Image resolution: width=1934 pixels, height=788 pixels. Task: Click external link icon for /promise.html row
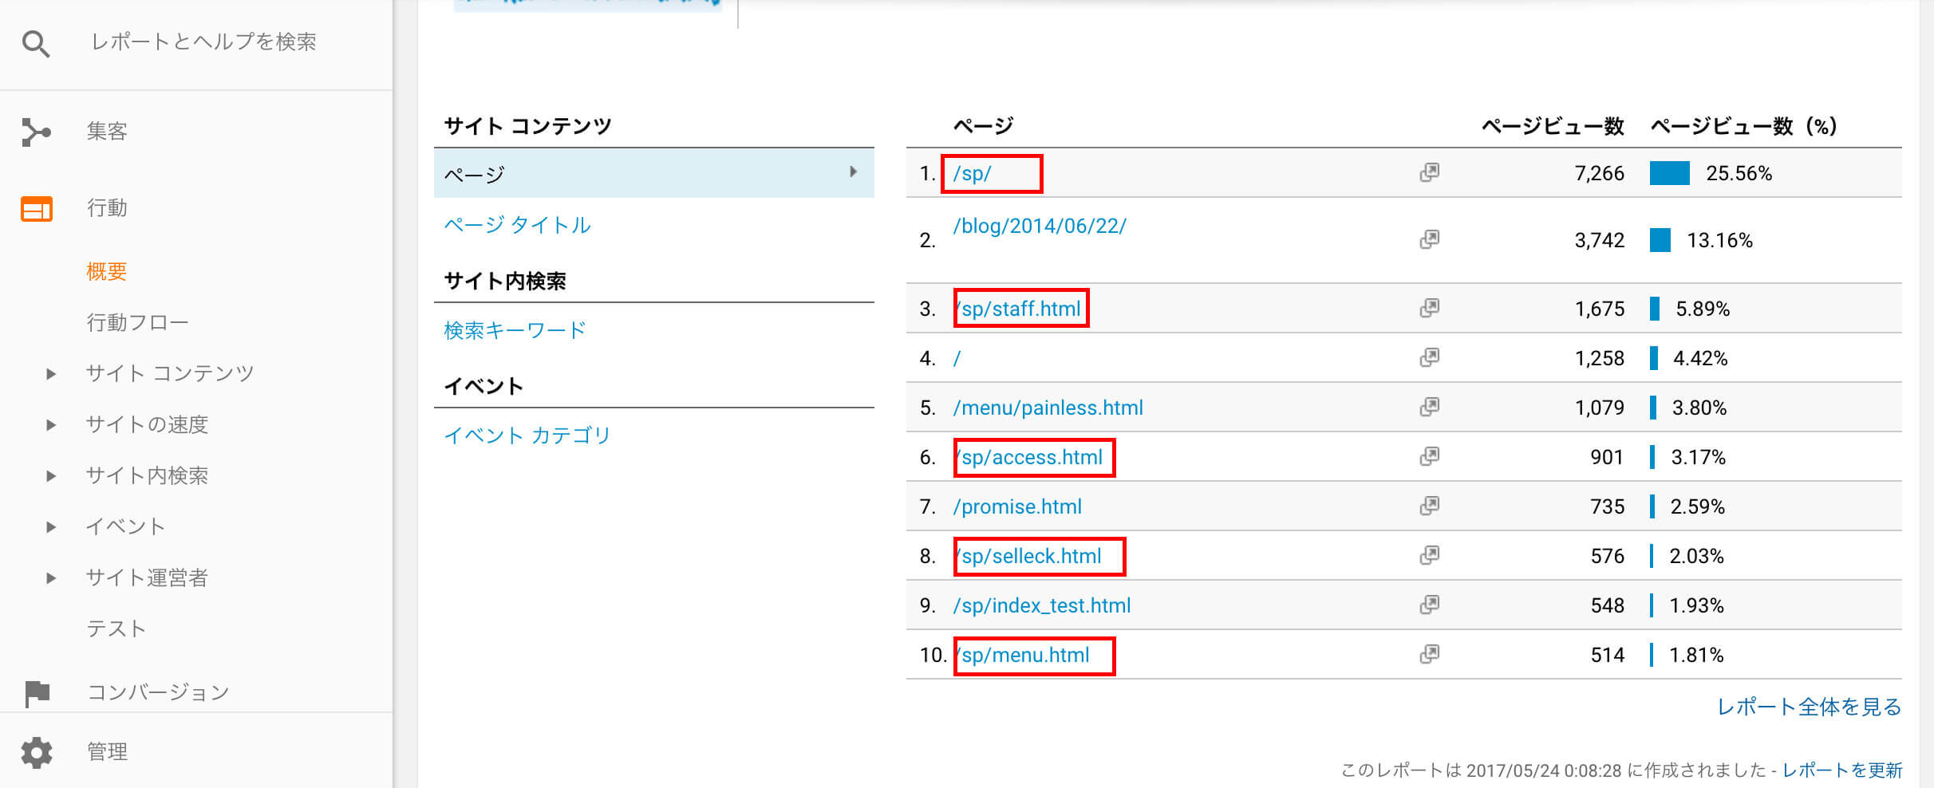pos(1430,506)
